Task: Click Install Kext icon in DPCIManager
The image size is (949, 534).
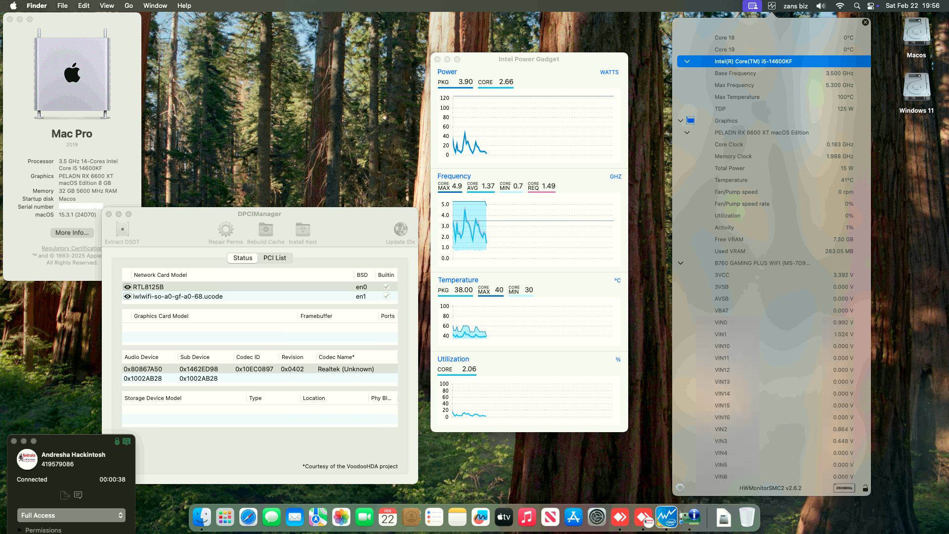Action: (303, 229)
